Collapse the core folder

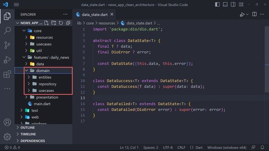click(24, 31)
